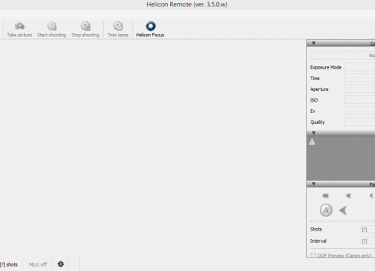Viewport: 375px width, 271px height.
Task: Toggle DOF Preview (Canon only) checkbox
Action: (313, 255)
